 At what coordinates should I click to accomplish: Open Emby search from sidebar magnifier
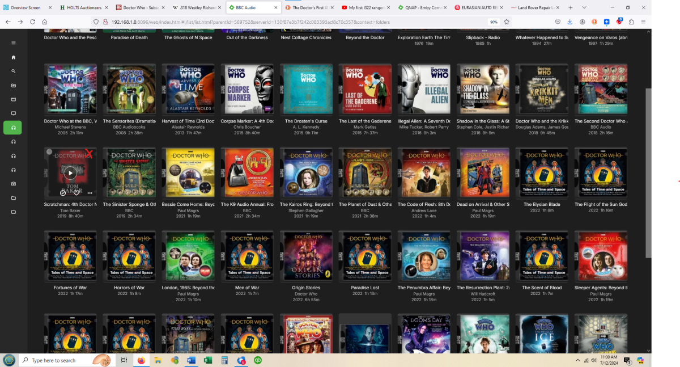point(14,71)
